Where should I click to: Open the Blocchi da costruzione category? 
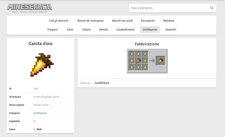click(x=90, y=21)
